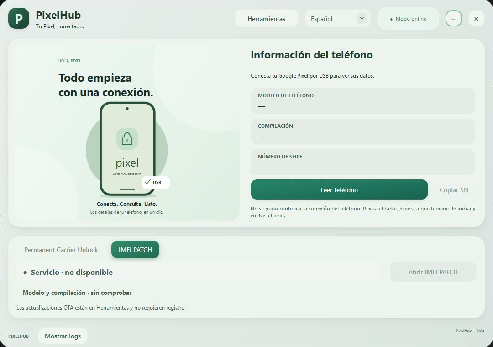Click the Abrir IMEI PATCH button
This screenshot has width=493, height=347.
point(433,272)
